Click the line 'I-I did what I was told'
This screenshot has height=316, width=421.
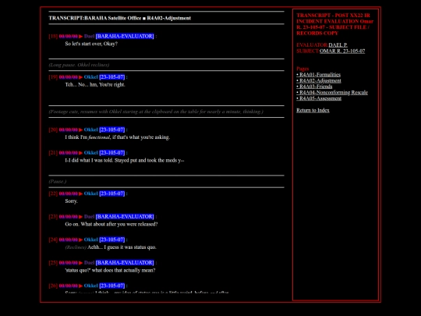[x=125, y=161]
